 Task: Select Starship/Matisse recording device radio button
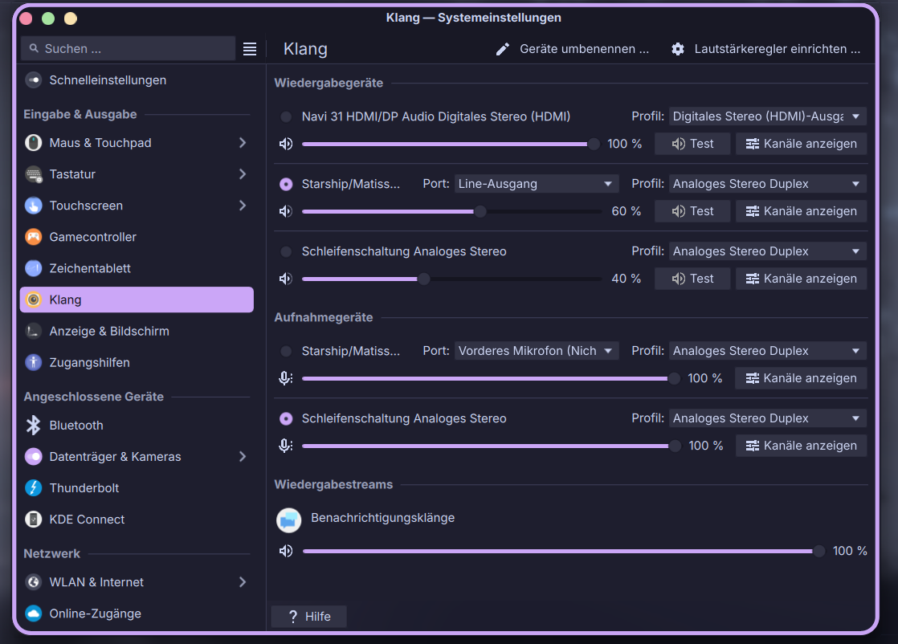click(286, 352)
